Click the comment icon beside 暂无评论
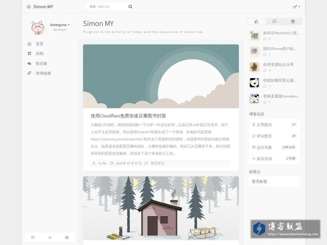 tap(146, 163)
